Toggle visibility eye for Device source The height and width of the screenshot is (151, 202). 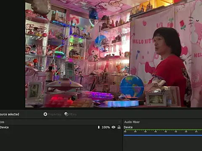coord(114,127)
